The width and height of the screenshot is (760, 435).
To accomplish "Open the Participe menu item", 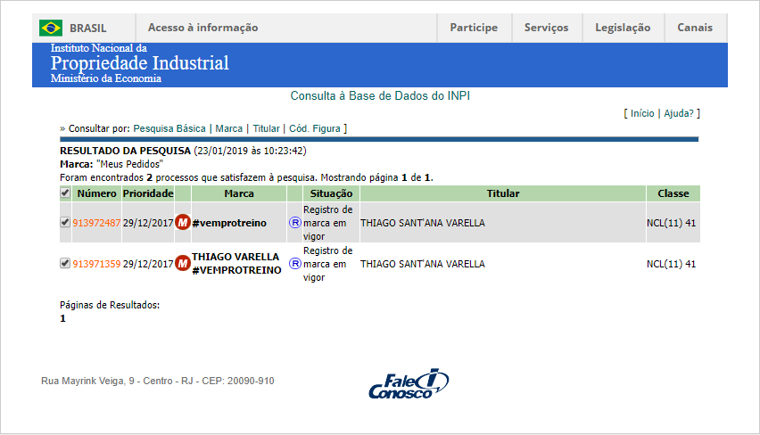I will (x=474, y=28).
